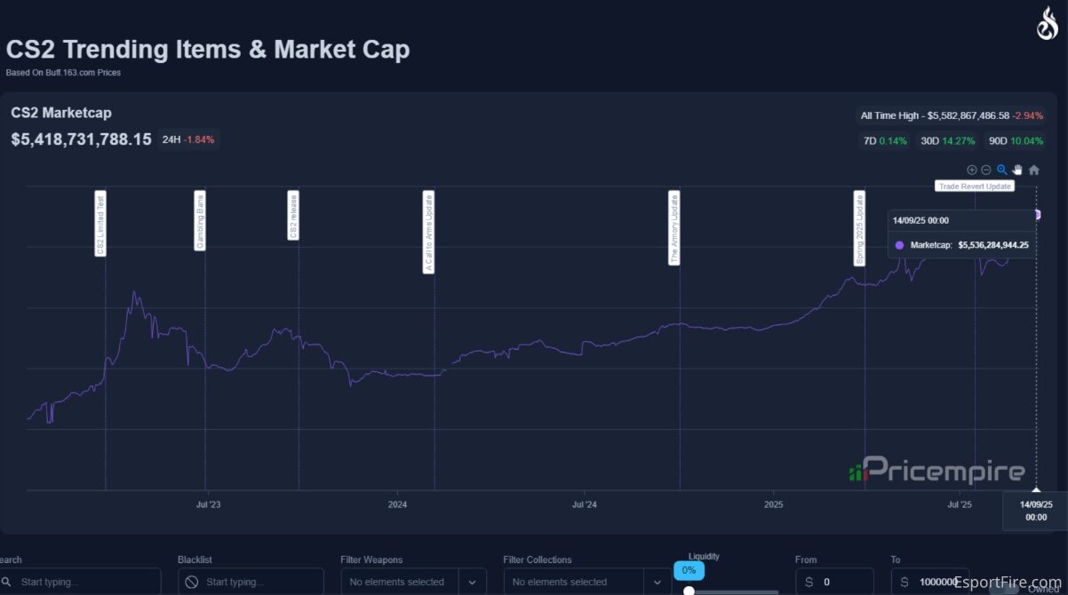Image resolution: width=1068 pixels, height=595 pixels.
Task: Click the All Time High value badge
Action: [950, 115]
